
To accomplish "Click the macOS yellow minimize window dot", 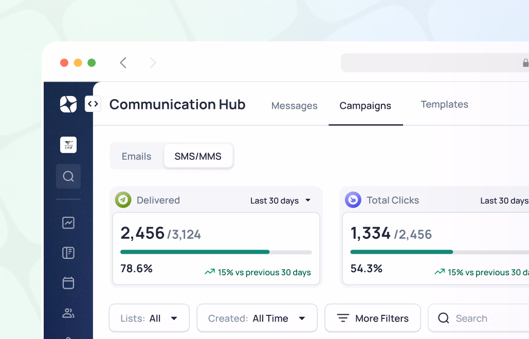I will click(x=78, y=63).
